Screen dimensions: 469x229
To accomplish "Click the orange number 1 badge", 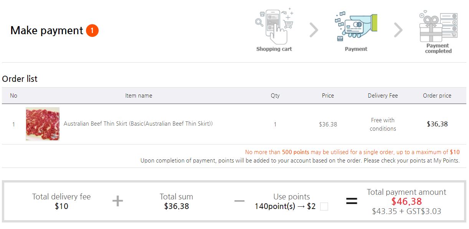I will (92, 30).
